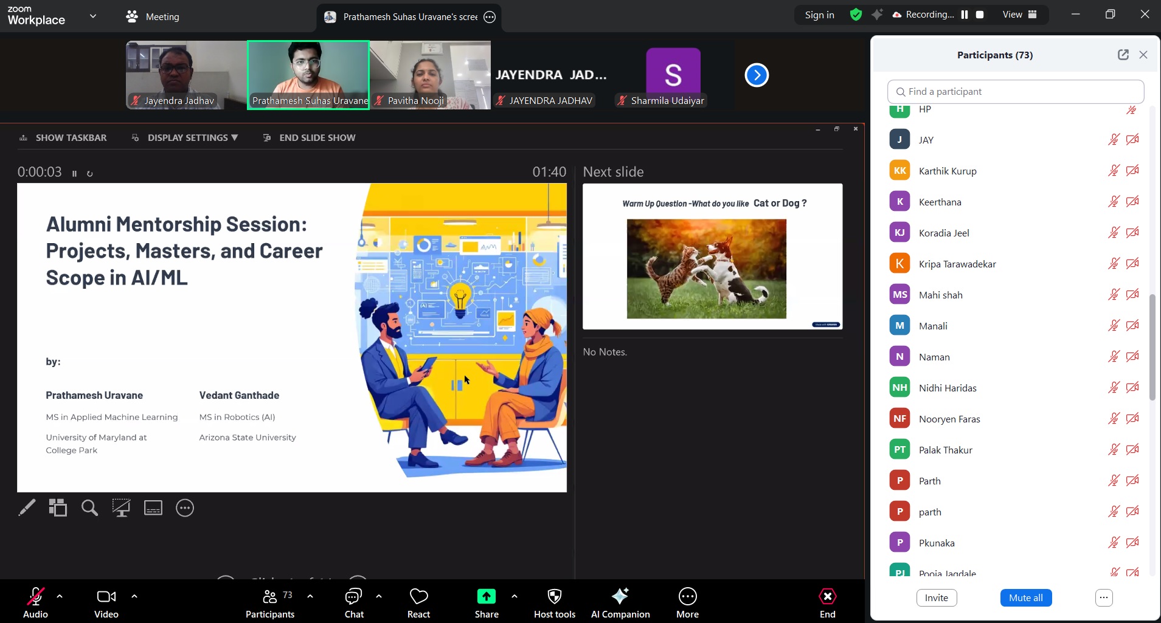Click the zoom into slide magnifier icon
The image size is (1161, 623).
pos(89,508)
